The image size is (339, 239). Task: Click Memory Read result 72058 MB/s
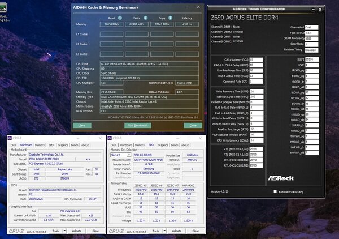(x=111, y=24)
